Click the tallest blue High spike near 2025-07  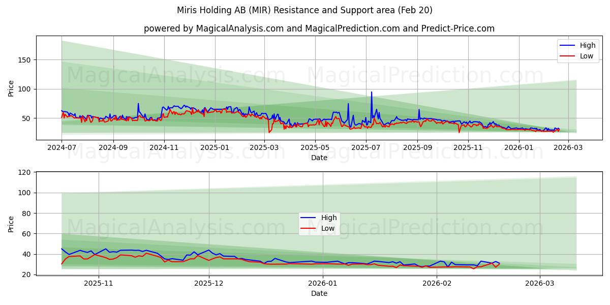[372, 93]
